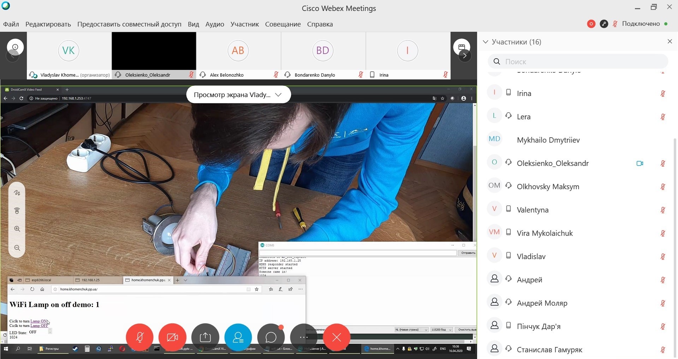The image size is (678, 359).
Task: Open chat panel button
Action: click(271, 337)
